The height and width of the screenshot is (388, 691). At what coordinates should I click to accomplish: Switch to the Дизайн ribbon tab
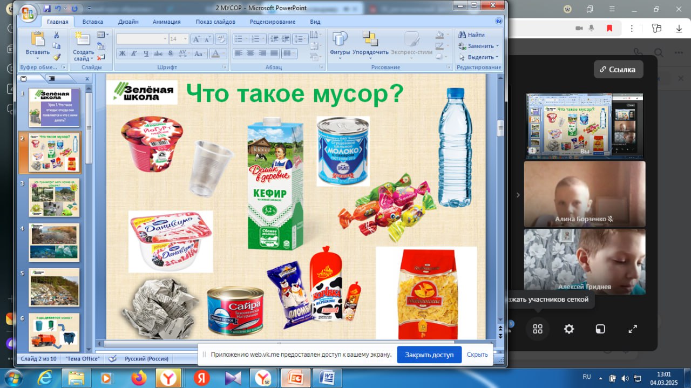(128, 22)
